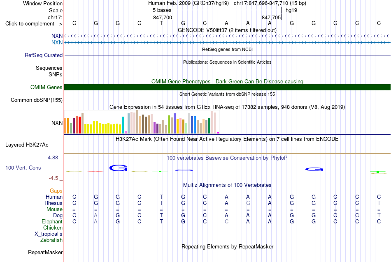
Task: Click the GENCODE V50lift37 track title
Action: tap(227, 30)
